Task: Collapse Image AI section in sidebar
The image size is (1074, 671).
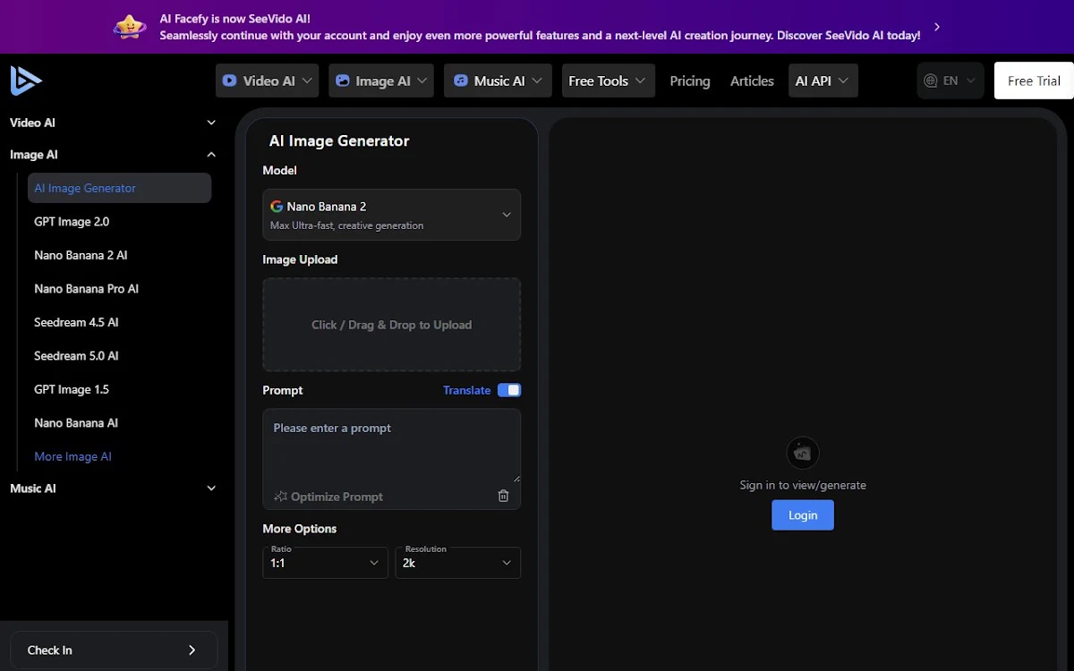Action: [112, 155]
